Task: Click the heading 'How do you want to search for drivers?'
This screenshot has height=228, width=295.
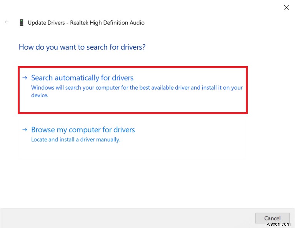Action: tap(82, 47)
